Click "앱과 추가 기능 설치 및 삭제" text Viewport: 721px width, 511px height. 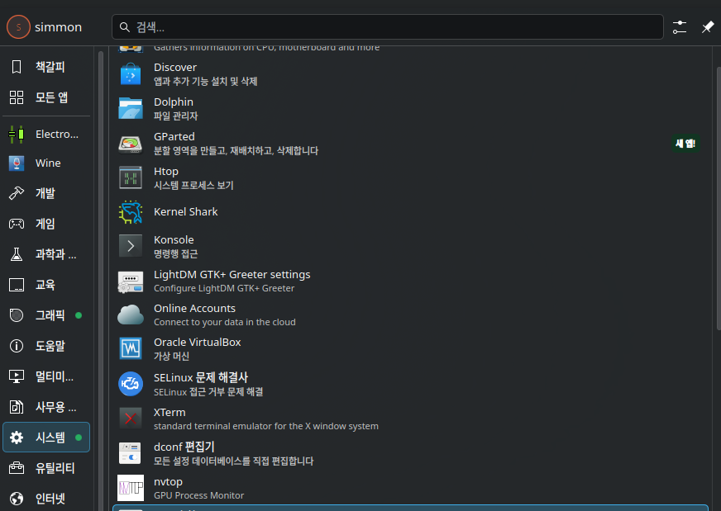[x=206, y=81]
